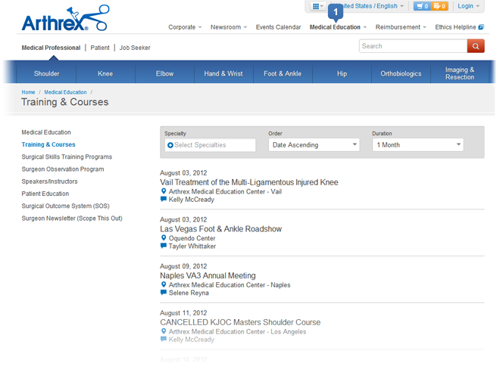Expand the Login dropdown
500x372 pixels.
468,6
